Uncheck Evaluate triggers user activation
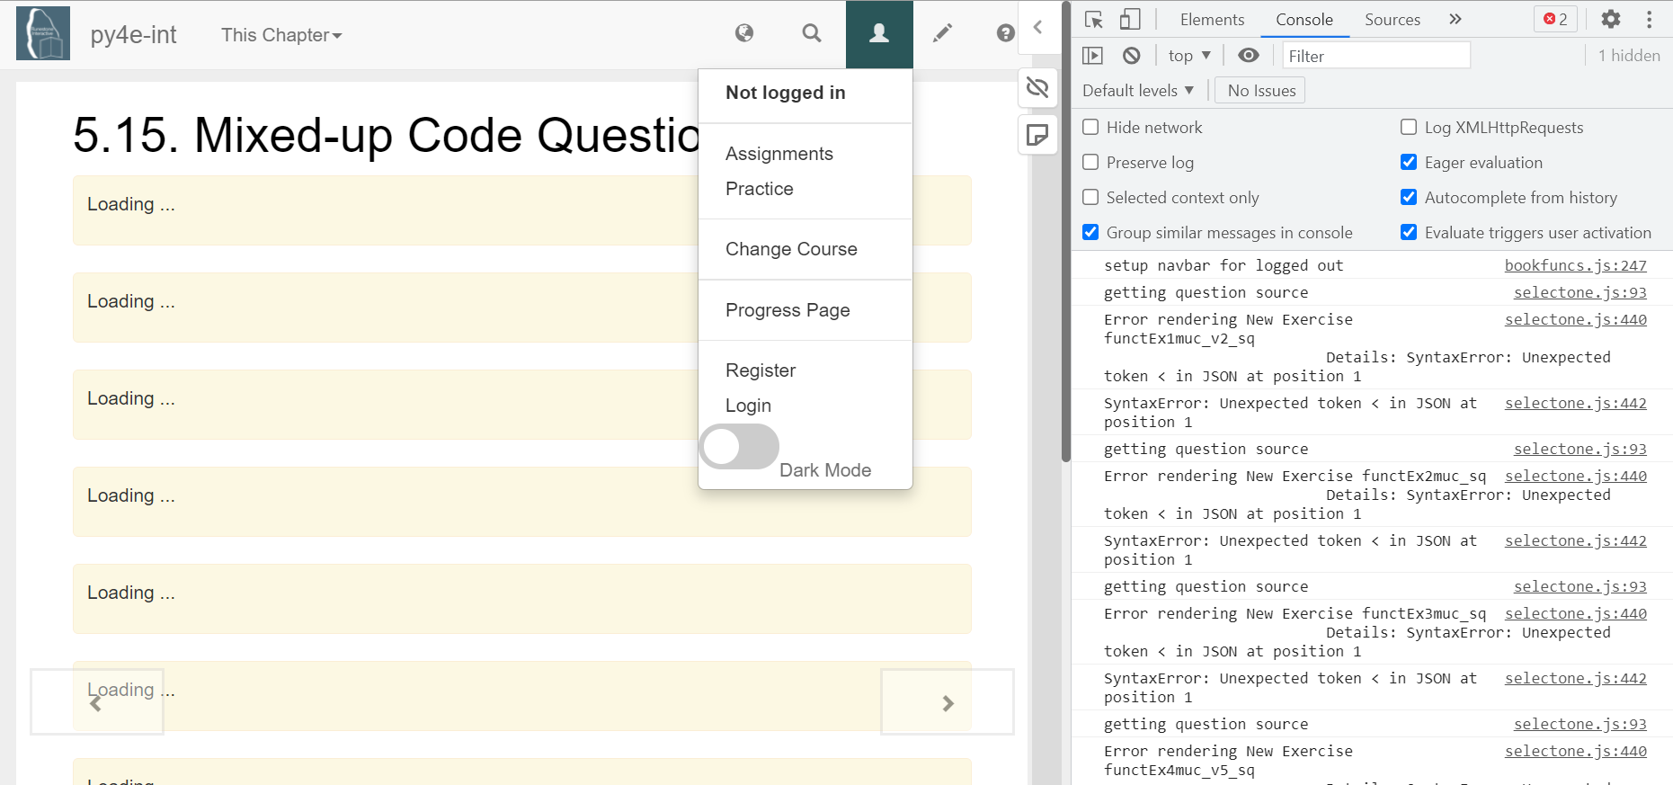 click(x=1409, y=232)
